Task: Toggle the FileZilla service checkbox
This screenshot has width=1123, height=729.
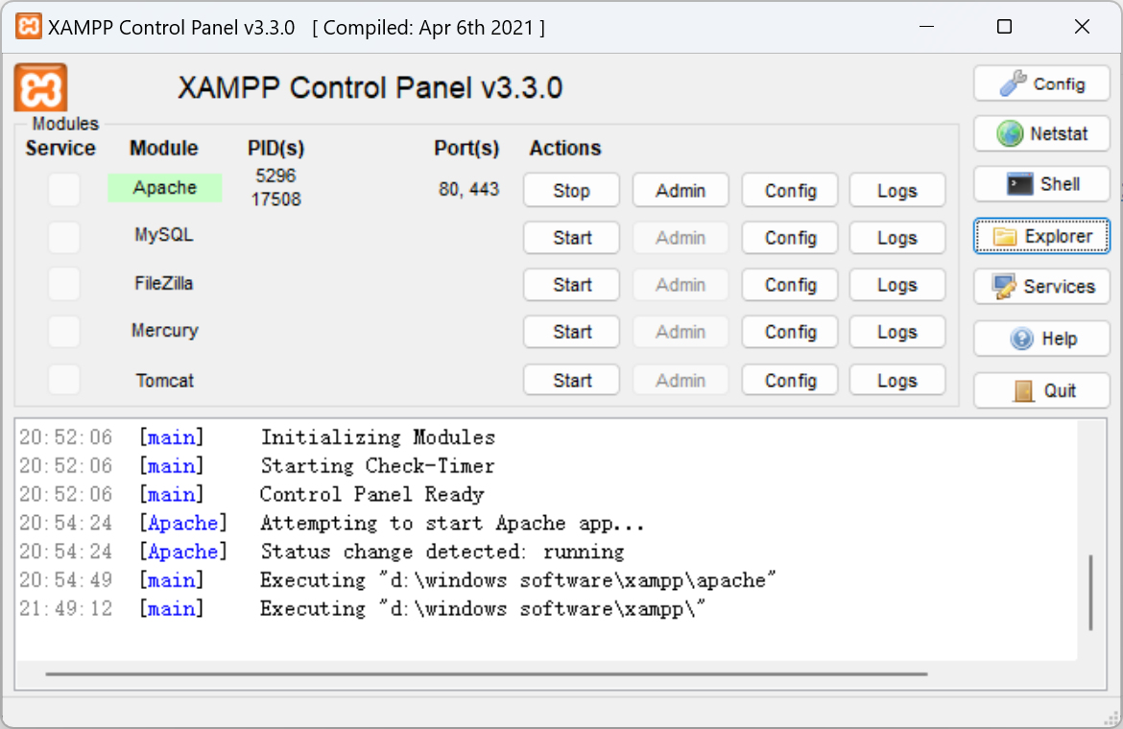Action: coord(63,284)
